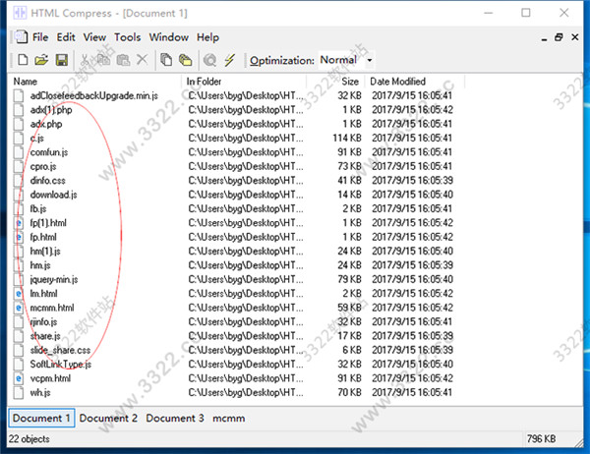Minimize the inner document window
Screen dimensions: 590x454
pos(544,38)
